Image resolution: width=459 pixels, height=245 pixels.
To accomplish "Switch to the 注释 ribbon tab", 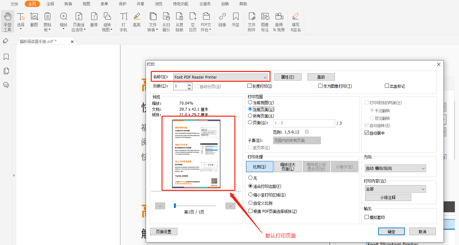I will 50,4.
